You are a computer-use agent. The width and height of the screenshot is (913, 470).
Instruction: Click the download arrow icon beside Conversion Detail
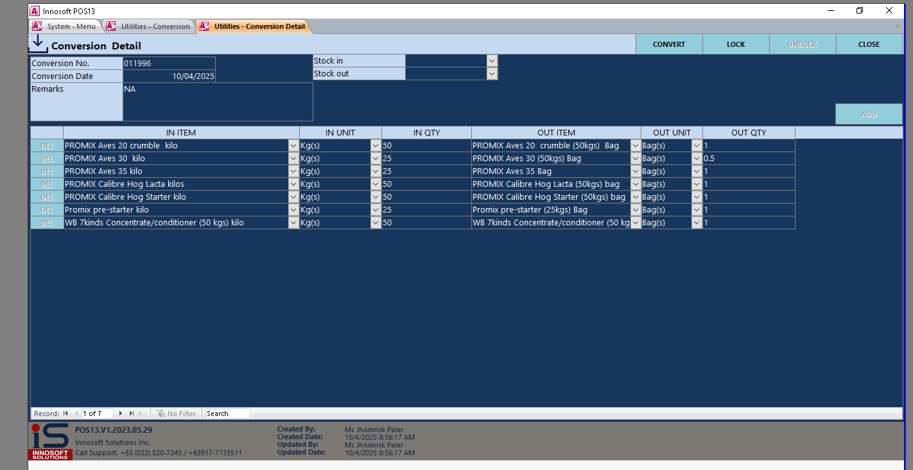point(39,44)
